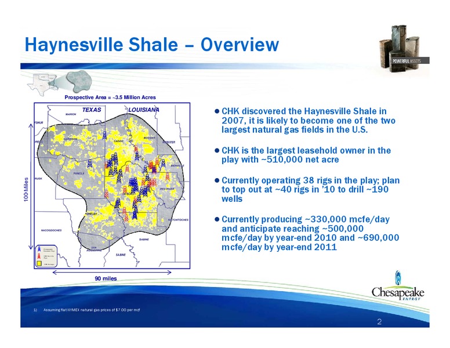The height and width of the screenshot is (348, 450).
Task: Click the NACOGDOCHES county label
Action: [x=52, y=230]
